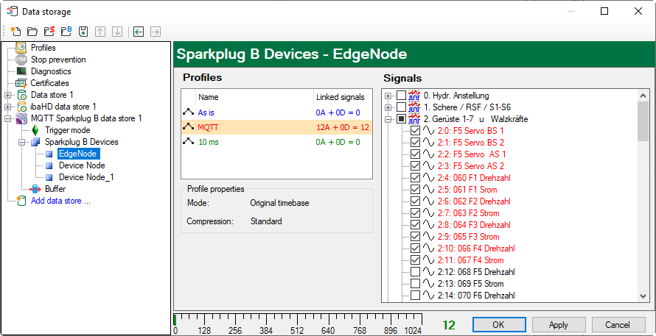Select the EdgeNode tree item

[x=77, y=154]
